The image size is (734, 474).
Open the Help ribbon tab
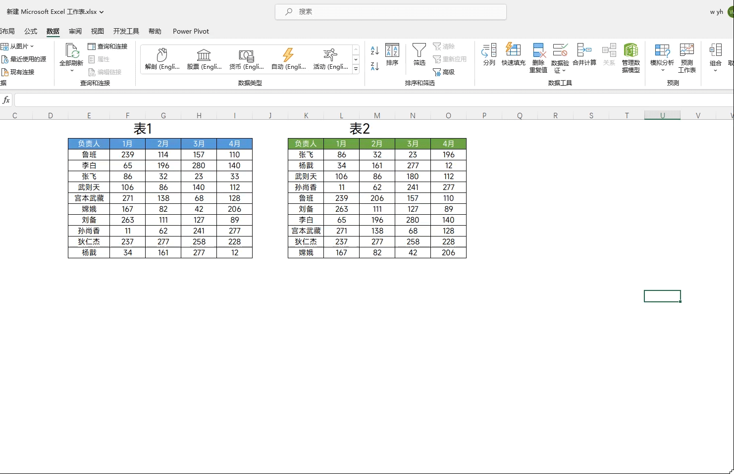click(x=155, y=31)
